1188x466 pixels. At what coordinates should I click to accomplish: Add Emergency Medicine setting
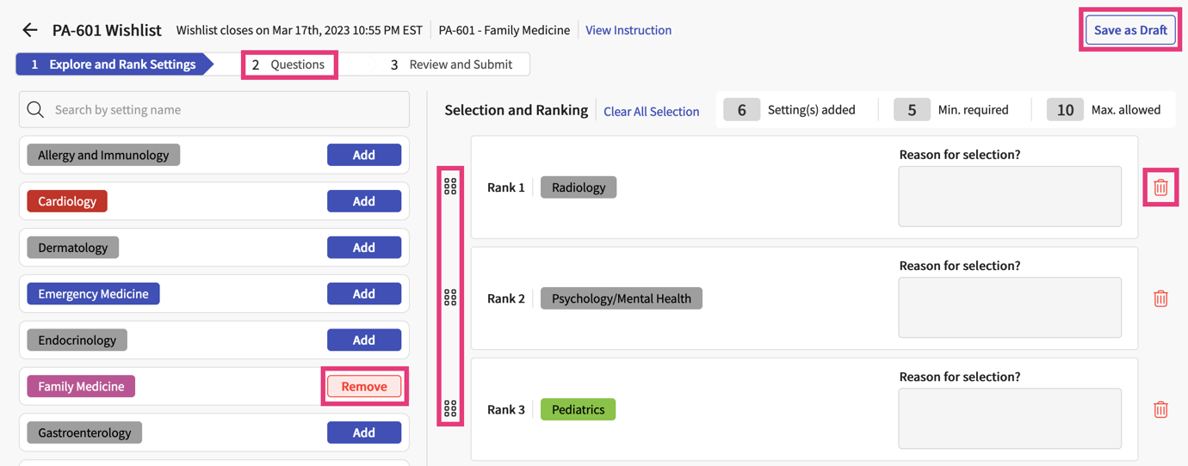pos(364,294)
